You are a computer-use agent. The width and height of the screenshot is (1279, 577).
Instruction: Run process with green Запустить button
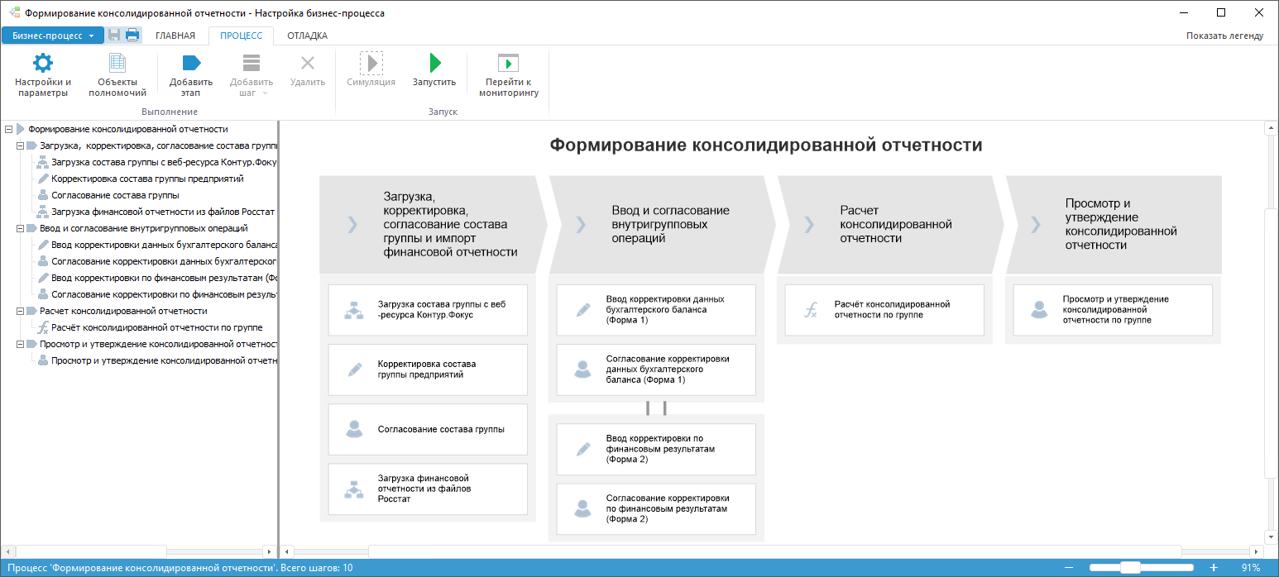[x=434, y=64]
